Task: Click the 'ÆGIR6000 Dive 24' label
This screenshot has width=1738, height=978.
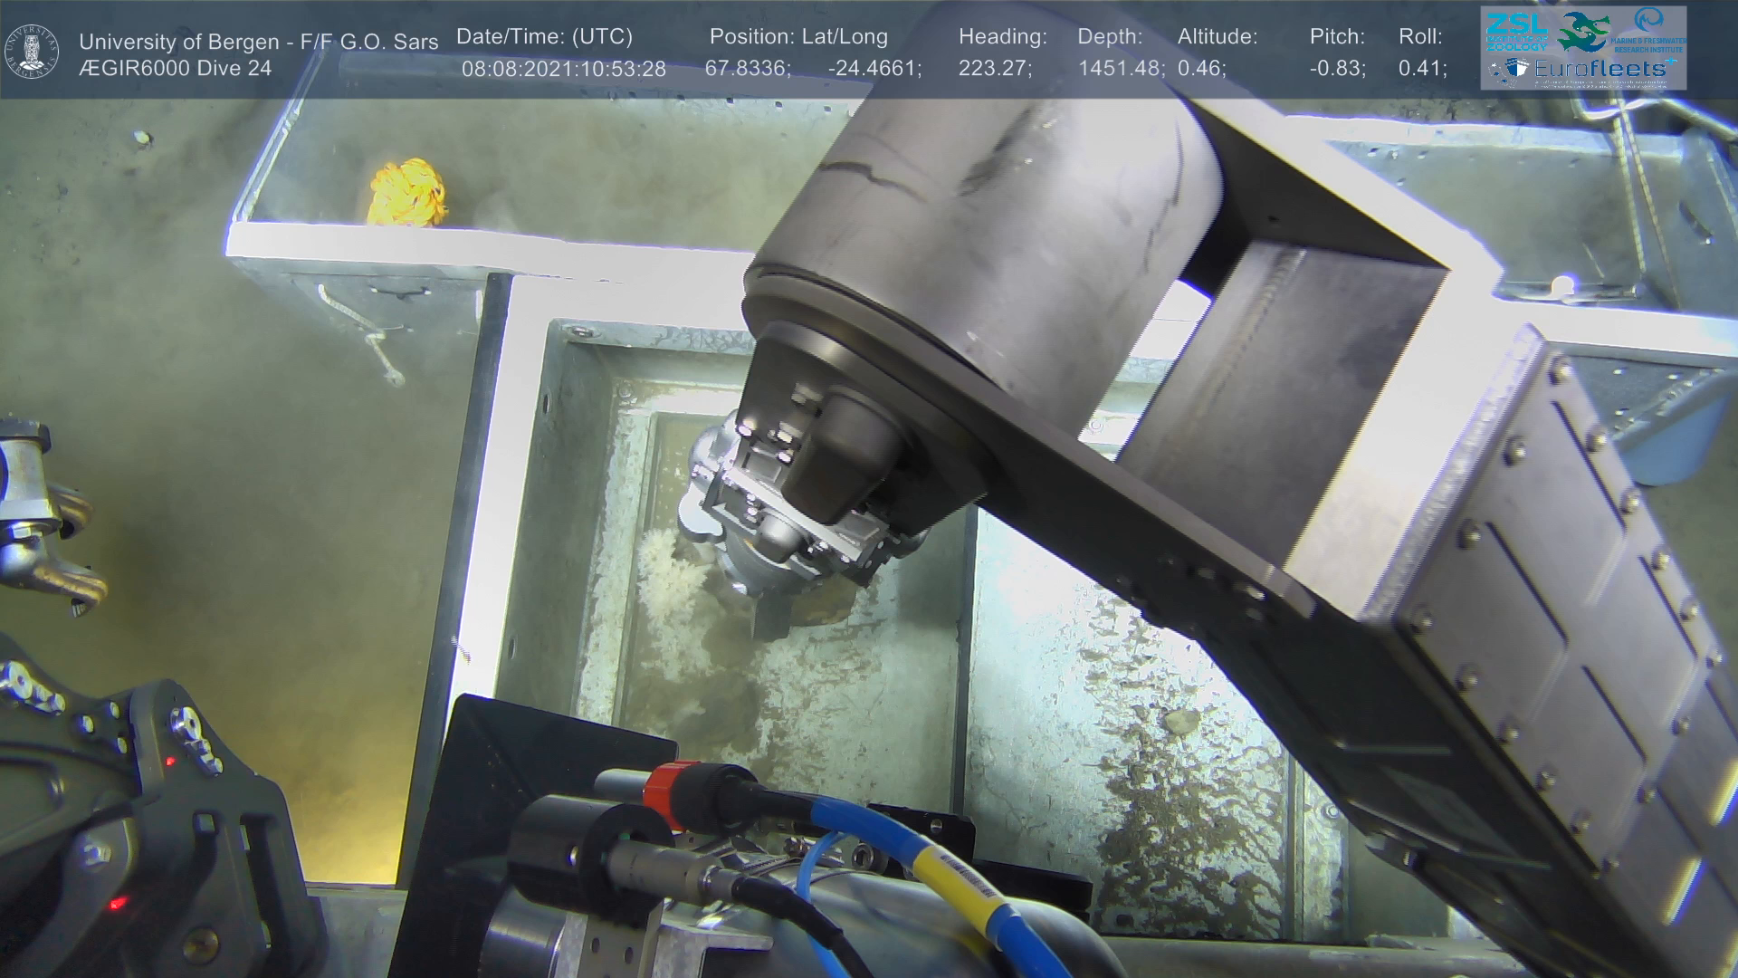Action: (x=175, y=69)
